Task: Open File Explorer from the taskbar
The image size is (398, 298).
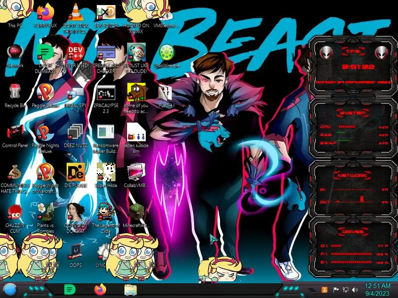Action: [131, 290]
